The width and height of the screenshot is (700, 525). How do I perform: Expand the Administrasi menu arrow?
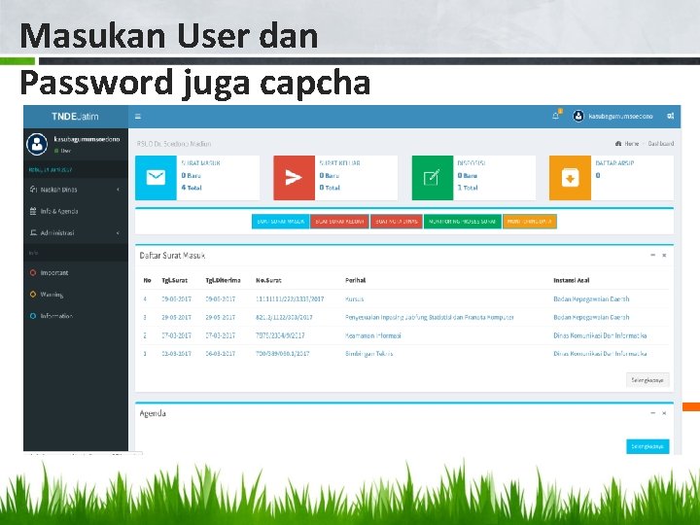pos(118,233)
